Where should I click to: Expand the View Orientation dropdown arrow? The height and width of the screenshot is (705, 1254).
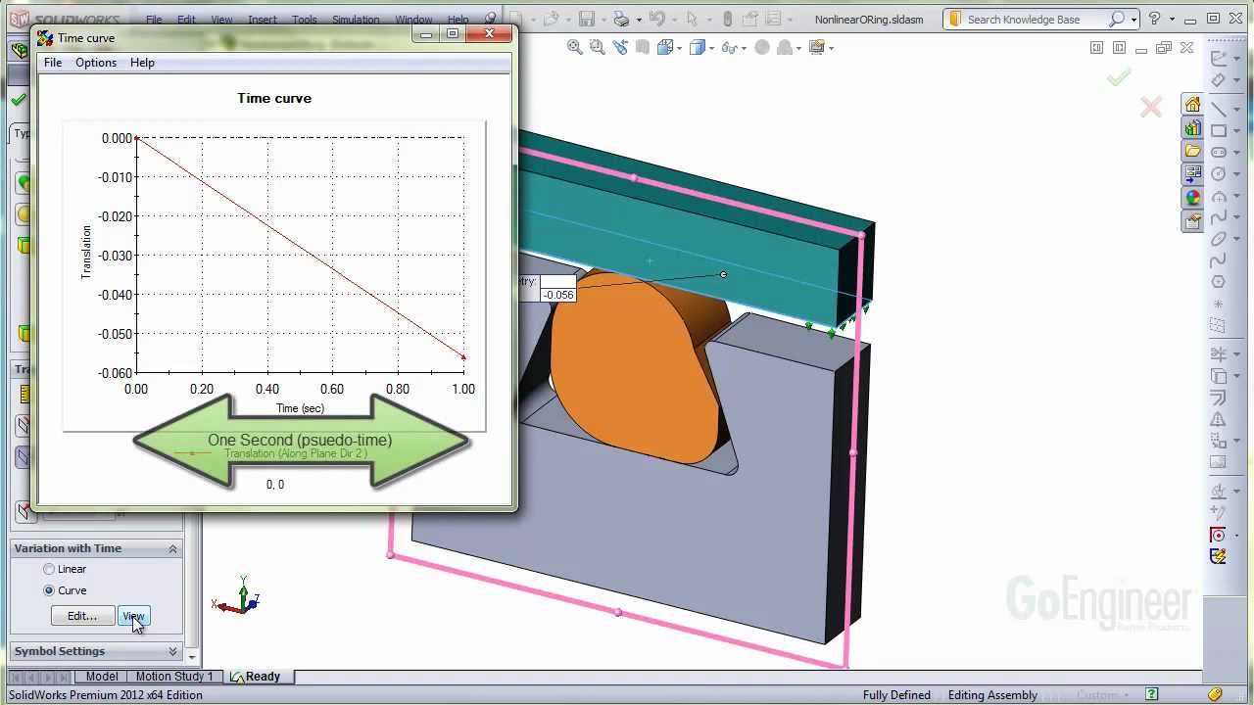(x=680, y=47)
